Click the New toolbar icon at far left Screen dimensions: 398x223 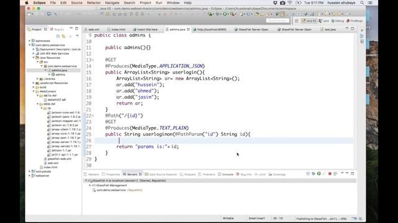29,14
